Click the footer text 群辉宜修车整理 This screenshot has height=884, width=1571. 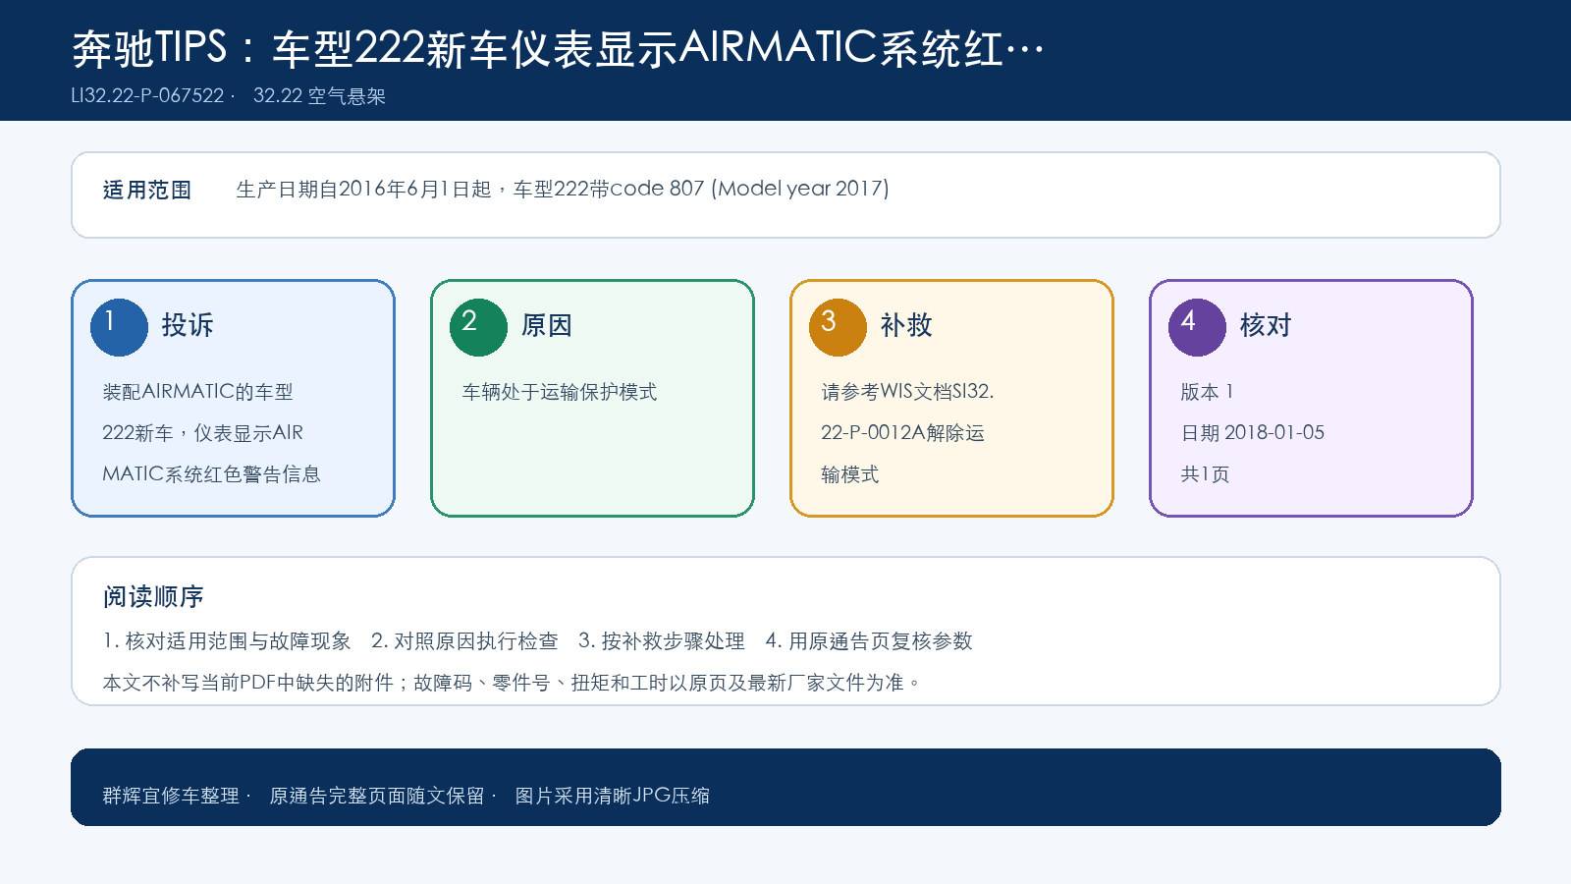tap(171, 796)
